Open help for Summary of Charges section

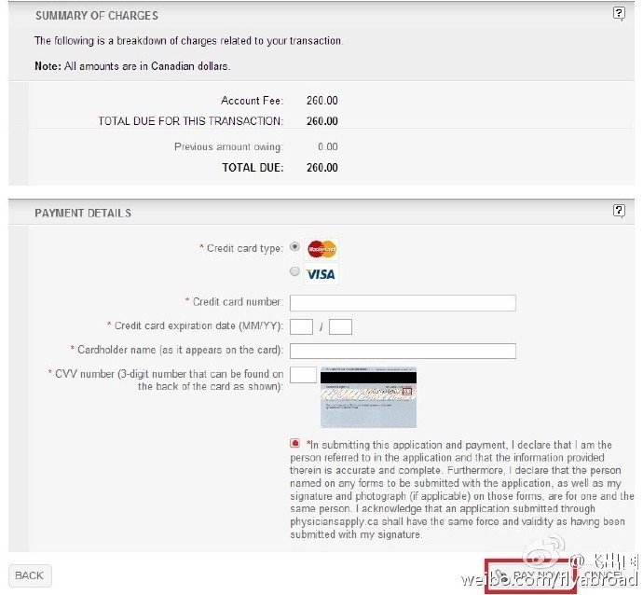(x=619, y=14)
